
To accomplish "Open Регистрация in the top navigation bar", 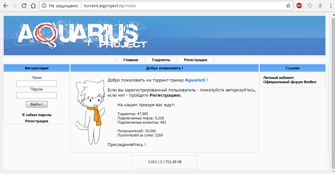I will coord(195,60).
